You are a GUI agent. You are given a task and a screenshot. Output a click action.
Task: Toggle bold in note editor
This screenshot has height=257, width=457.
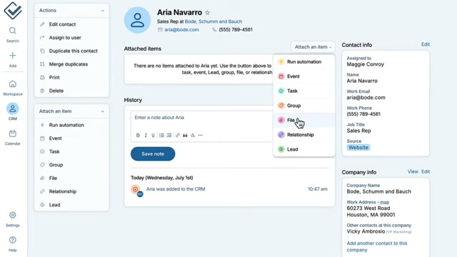coord(138,135)
